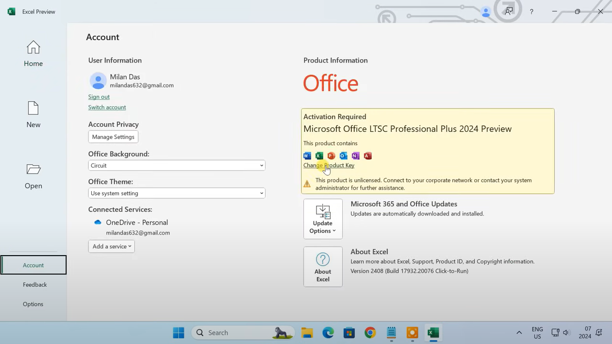Click the About Excel button
Image resolution: width=612 pixels, height=344 pixels.
(x=323, y=267)
